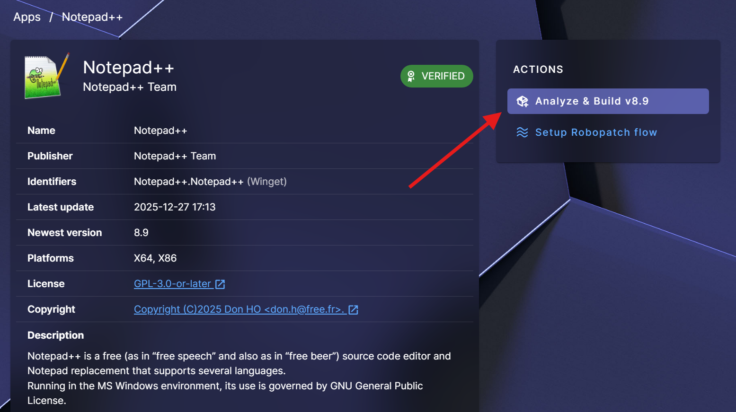736x412 pixels.
Task: Click the Notepad++ Team subtitle under the title
Action: click(x=130, y=87)
